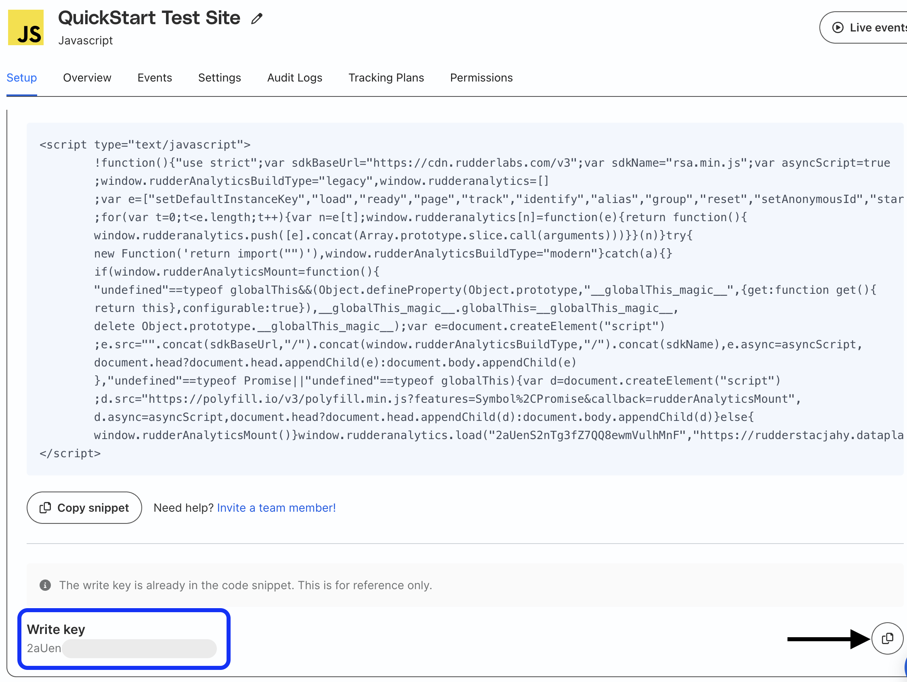The height and width of the screenshot is (682, 907).
Task: Follow the Invite a team member link
Action: point(276,507)
